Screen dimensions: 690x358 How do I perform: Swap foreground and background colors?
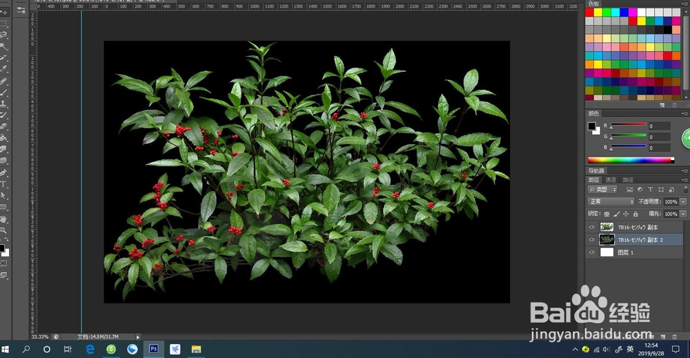point(7,239)
